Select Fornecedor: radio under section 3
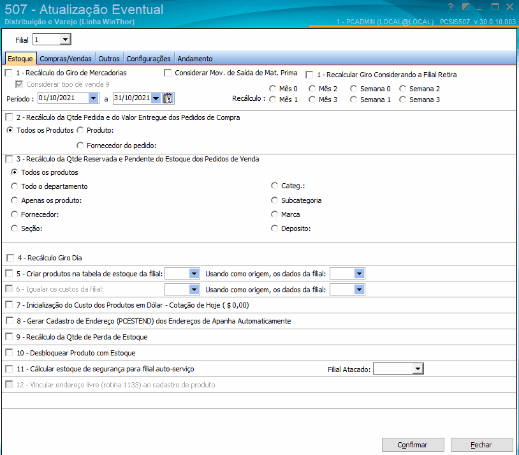The width and height of the screenshot is (519, 455). [14, 214]
